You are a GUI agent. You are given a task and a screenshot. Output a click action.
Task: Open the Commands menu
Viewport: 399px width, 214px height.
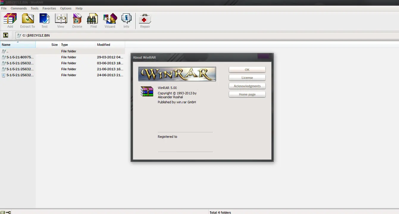click(x=19, y=8)
